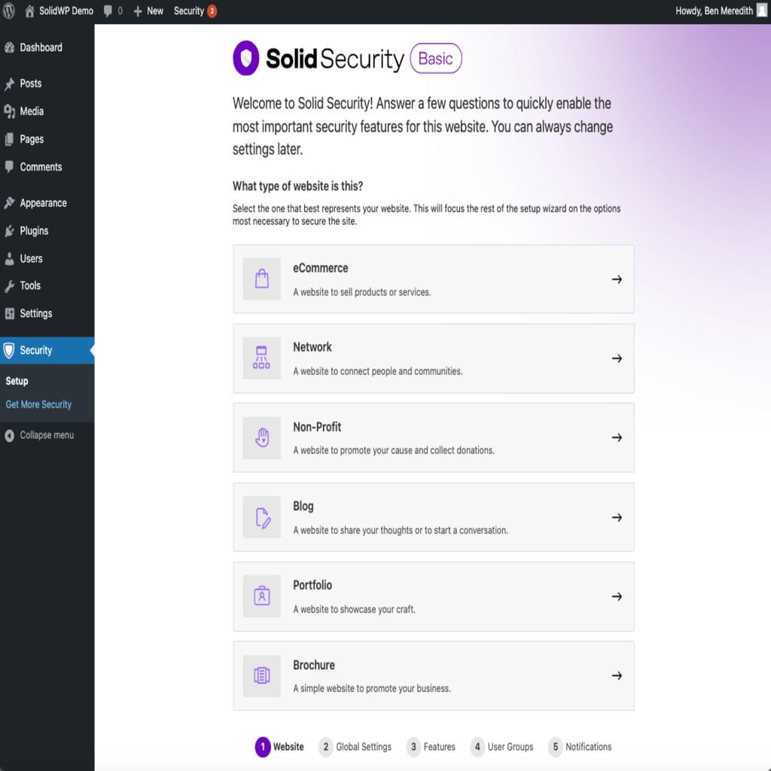
Task: Choose the Portfolio website type title
Action: [312, 585]
